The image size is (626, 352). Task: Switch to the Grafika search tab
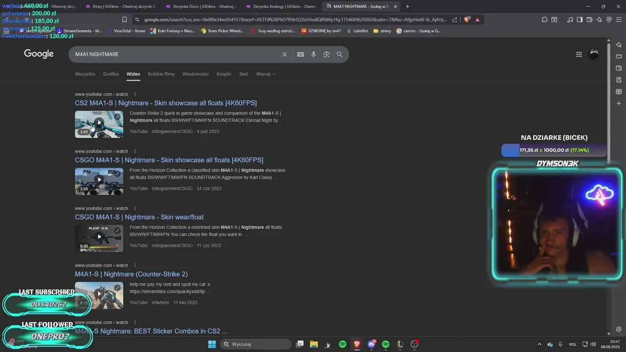111,74
